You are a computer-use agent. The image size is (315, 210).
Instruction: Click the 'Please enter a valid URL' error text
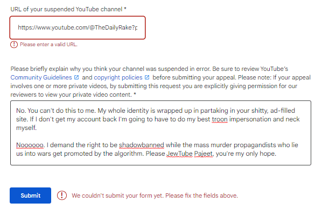click(x=48, y=45)
